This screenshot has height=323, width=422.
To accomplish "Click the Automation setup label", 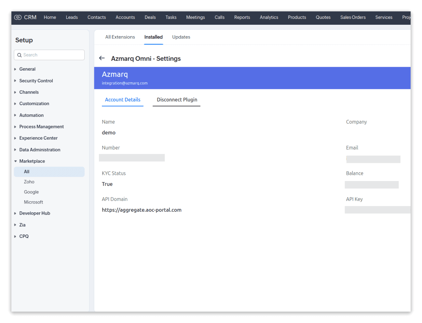I will pyautogui.click(x=31, y=115).
